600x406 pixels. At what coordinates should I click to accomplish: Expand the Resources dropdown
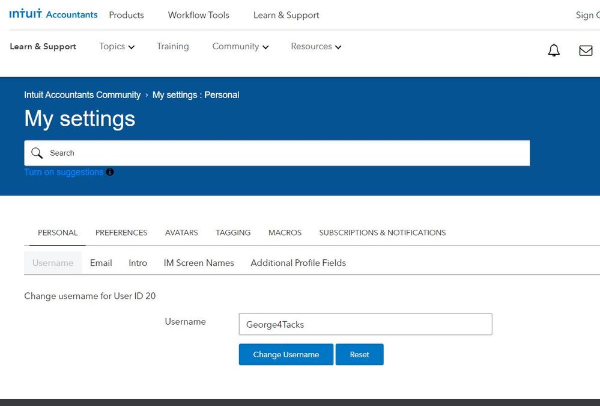pyautogui.click(x=316, y=46)
